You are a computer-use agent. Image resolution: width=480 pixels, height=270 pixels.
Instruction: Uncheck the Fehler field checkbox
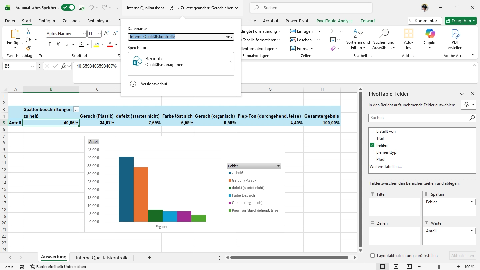click(x=372, y=145)
